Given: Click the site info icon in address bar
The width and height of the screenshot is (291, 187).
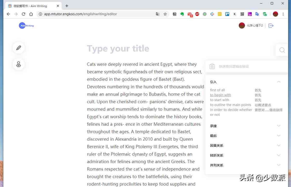Looking at the screenshot, I should (x=40, y=14).
